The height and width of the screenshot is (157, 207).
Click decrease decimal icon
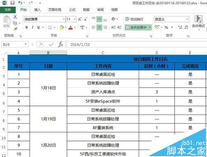tap(186, 27)
